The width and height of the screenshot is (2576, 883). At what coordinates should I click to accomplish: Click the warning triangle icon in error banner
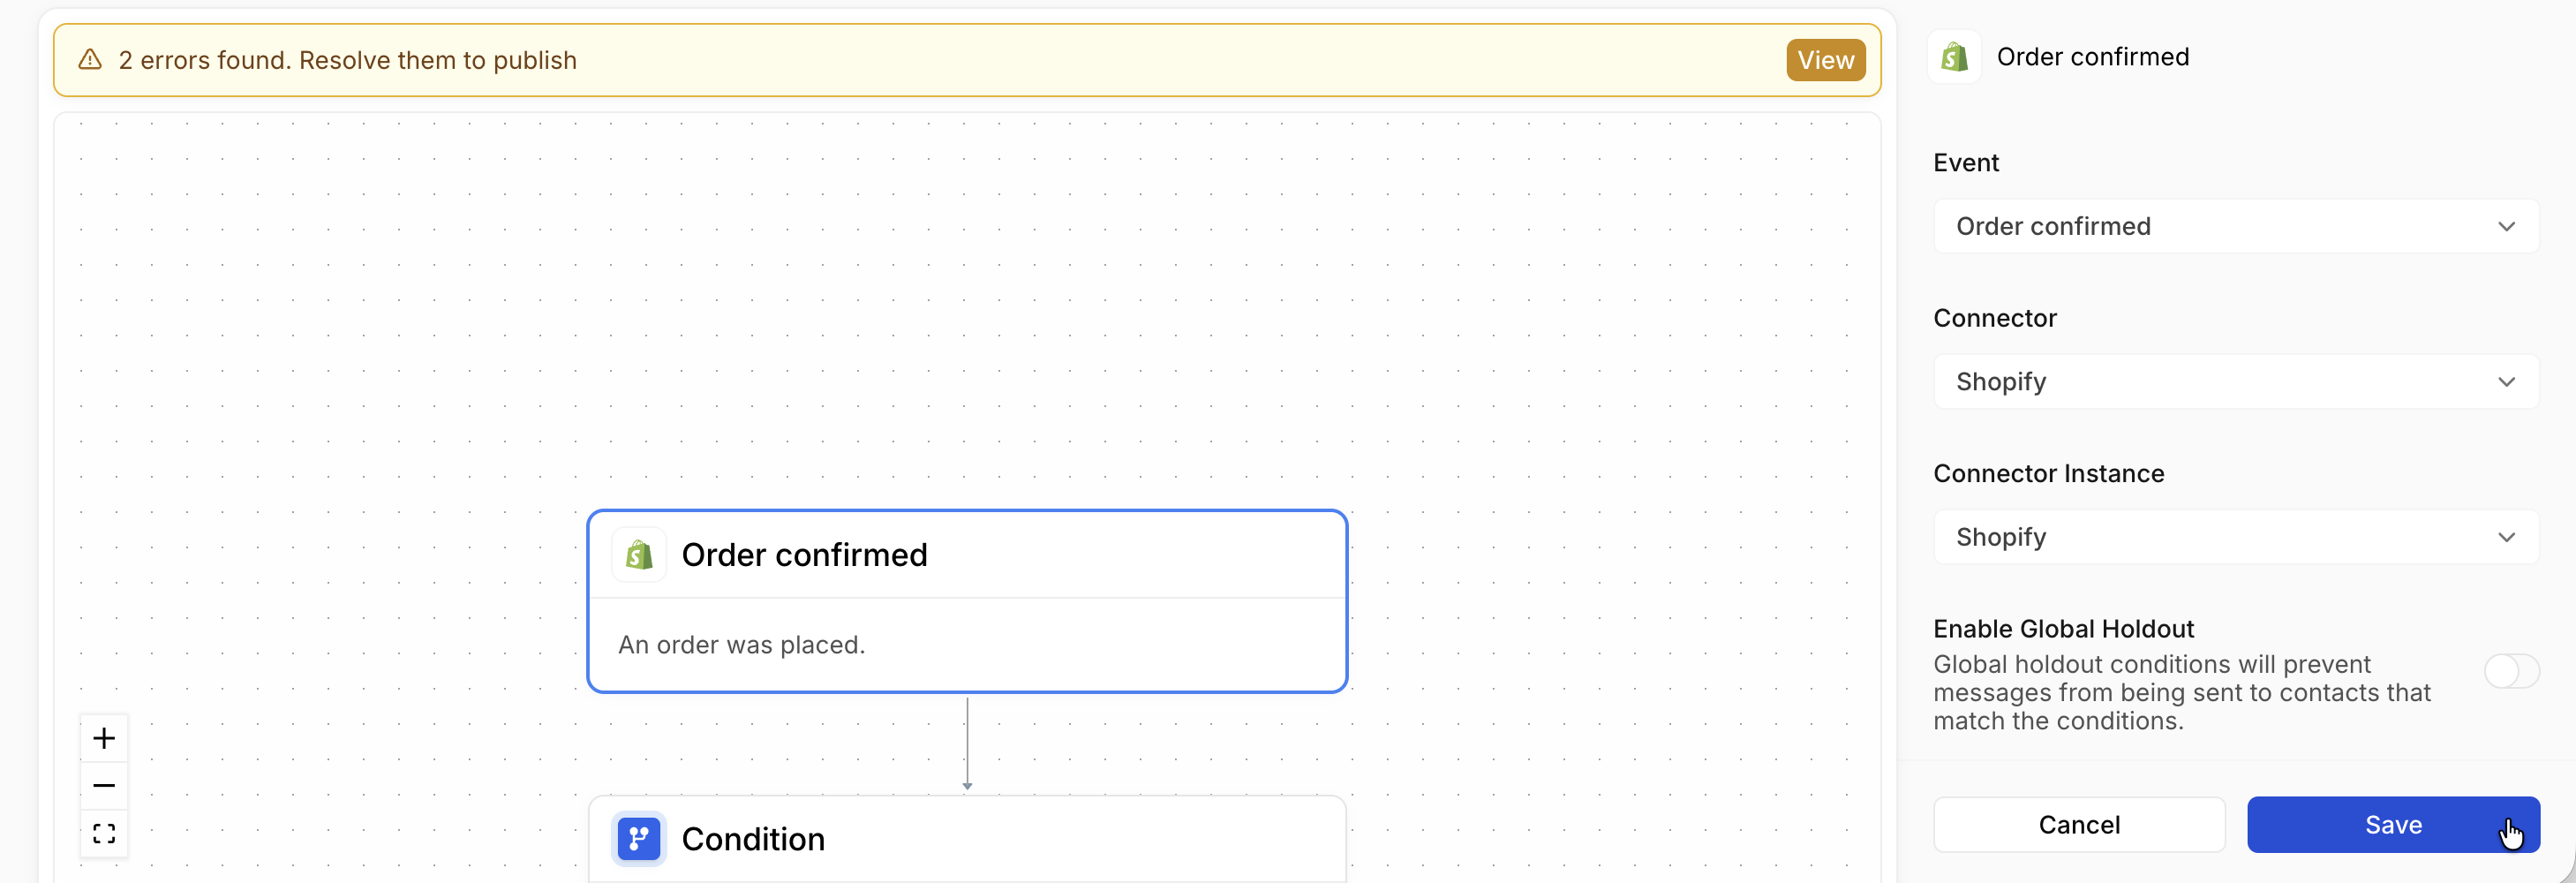90,60
